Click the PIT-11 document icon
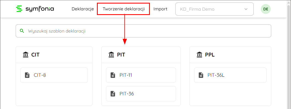The width and height of the screenshot is (291, 109). point(113,75)
